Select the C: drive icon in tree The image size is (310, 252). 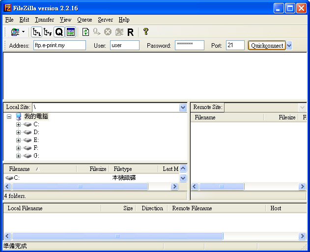point(28,124)
